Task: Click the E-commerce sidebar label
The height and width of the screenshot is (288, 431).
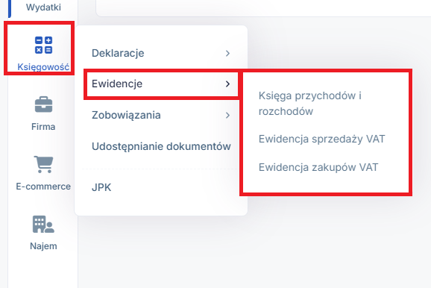Action: tap(43, 187)
